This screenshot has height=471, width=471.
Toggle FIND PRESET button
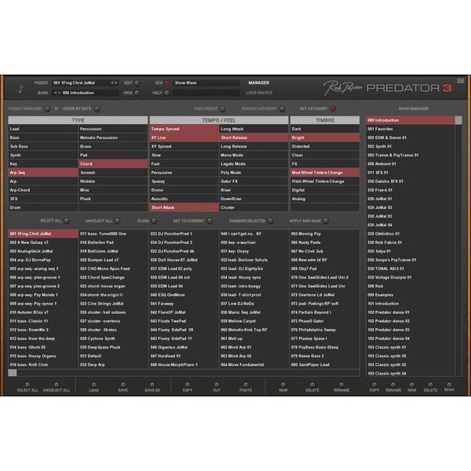pos(223,109)
